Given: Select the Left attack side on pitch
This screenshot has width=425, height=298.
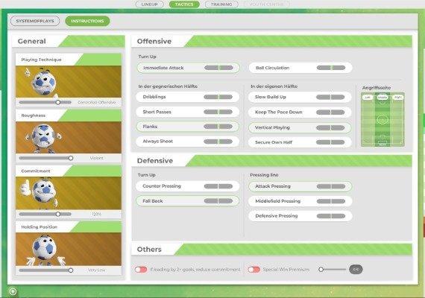Looking at the screenshot, I should point(368,97).
